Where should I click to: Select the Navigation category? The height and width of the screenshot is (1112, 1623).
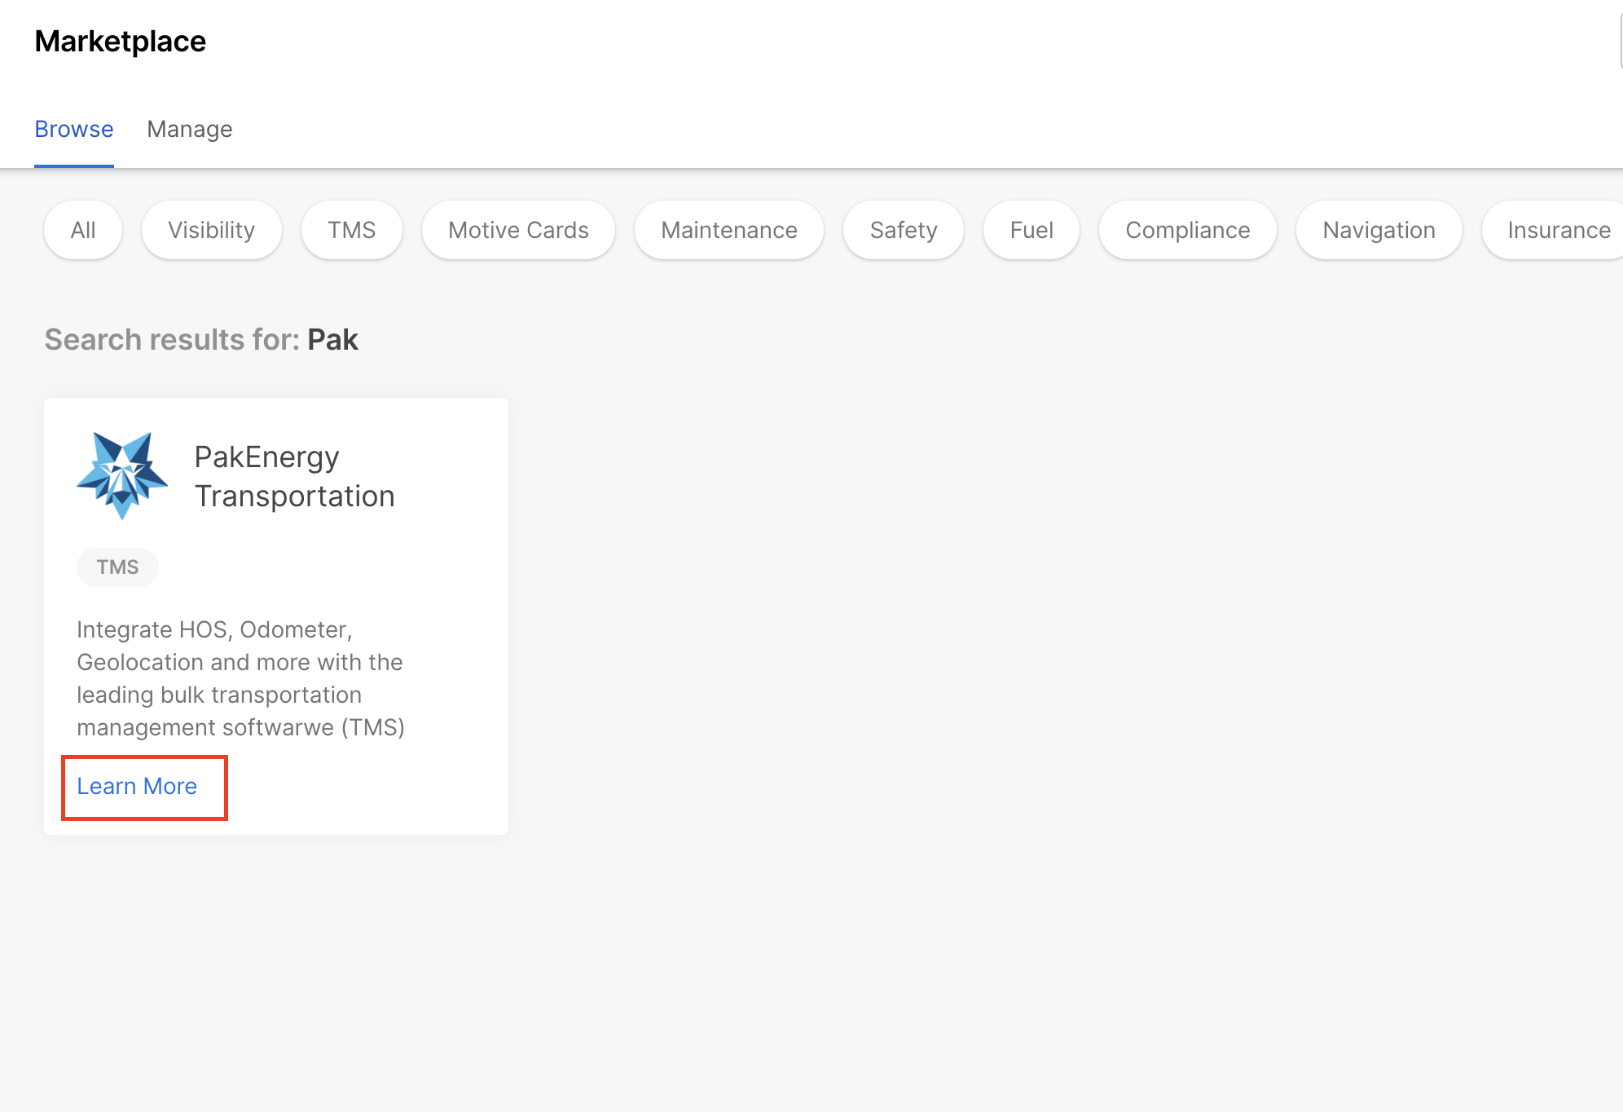tap(1379, 231)
